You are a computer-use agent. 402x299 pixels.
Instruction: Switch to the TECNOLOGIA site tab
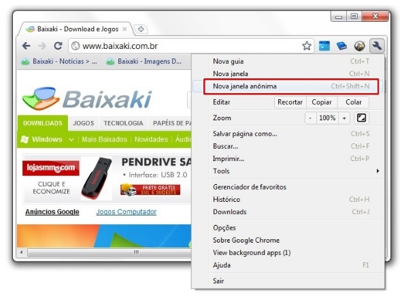123,123
